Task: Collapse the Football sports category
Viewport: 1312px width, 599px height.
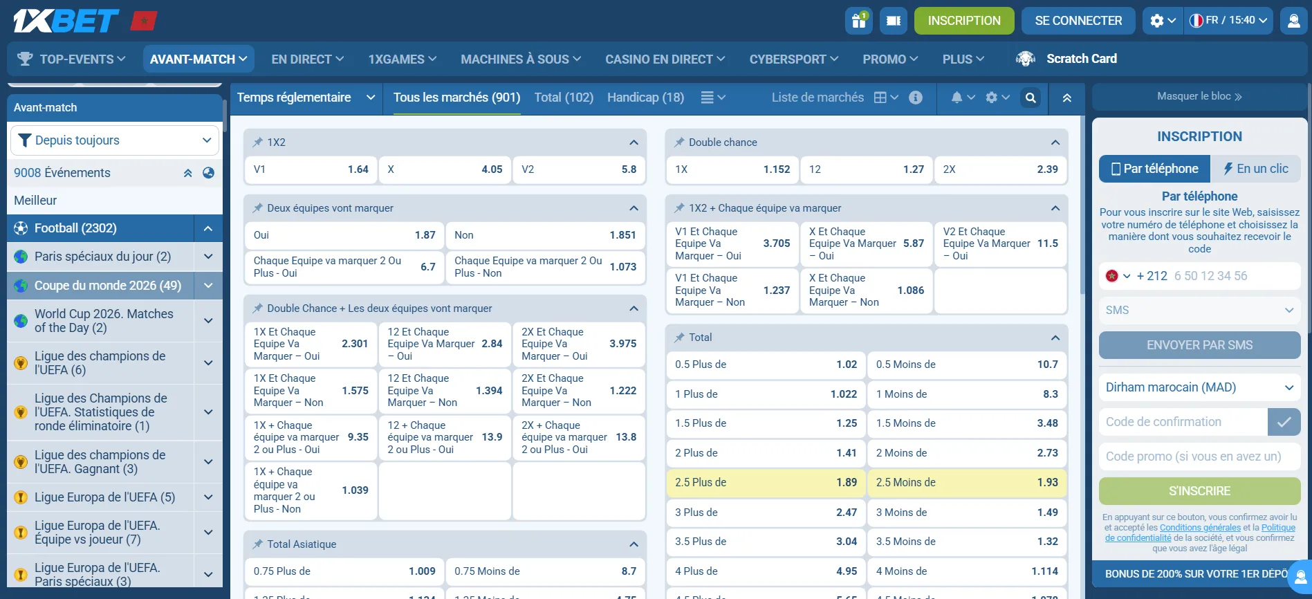Action: 208,228
